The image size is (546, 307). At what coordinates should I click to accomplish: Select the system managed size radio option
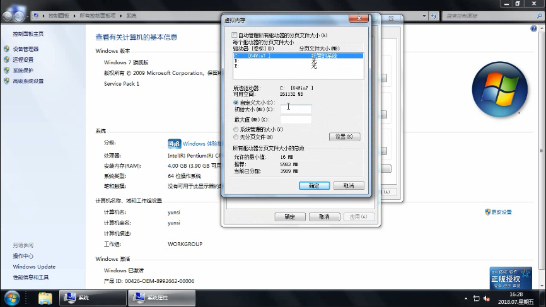[x=236, y=129]
